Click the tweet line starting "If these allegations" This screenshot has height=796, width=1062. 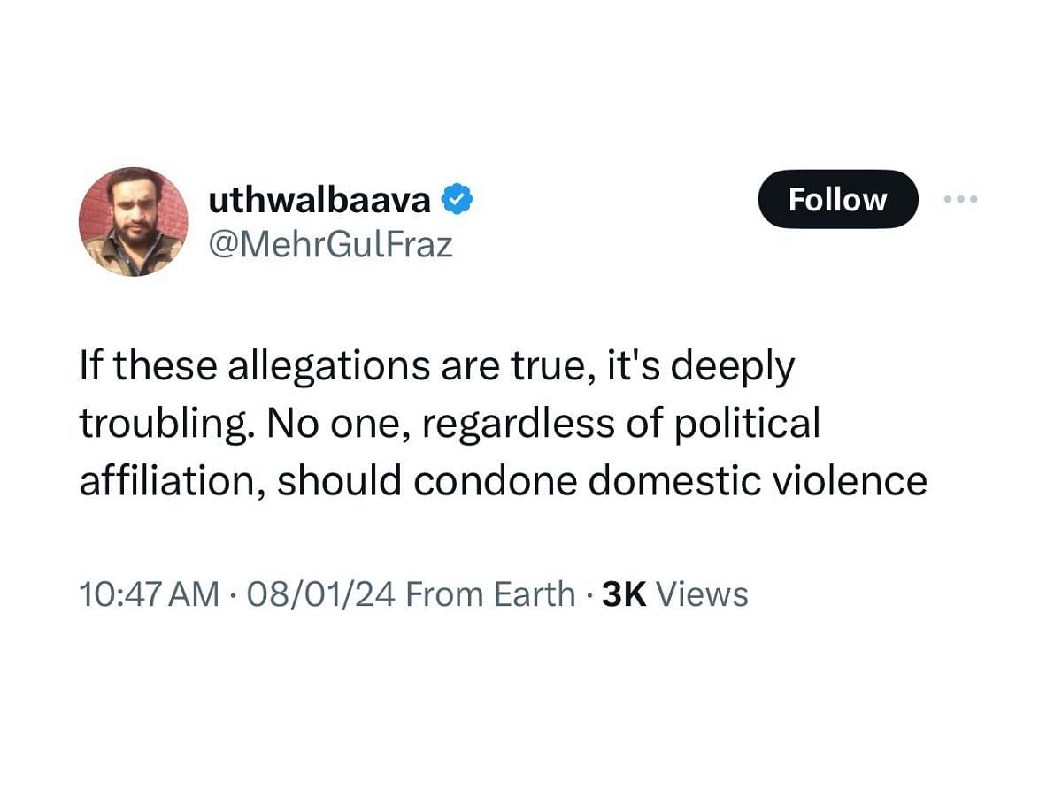point(437,368)
